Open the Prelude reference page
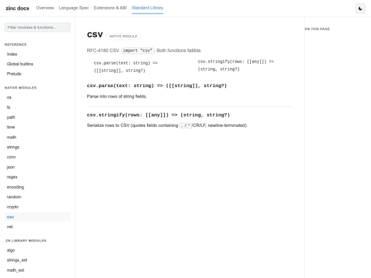Image resolution: width=371 pixels, height=278 pixels. 38,74
